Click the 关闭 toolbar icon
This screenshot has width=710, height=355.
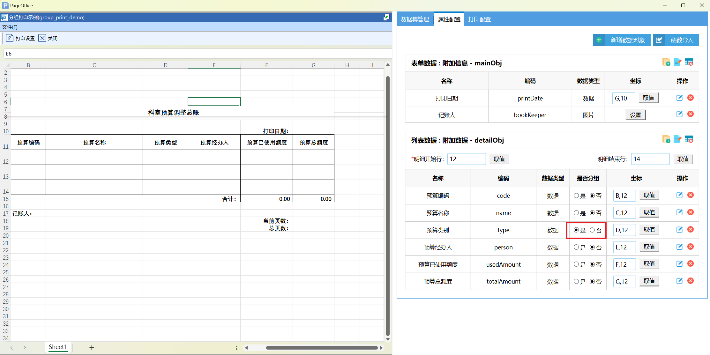[42, 38]
